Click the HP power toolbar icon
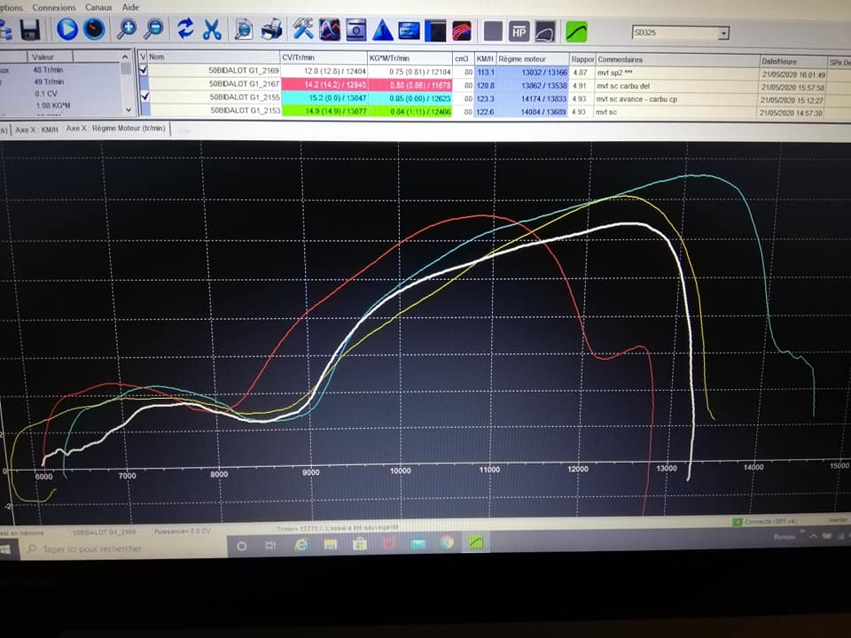Viewport: 851px width, 638px height. click(x=519, y=31)
